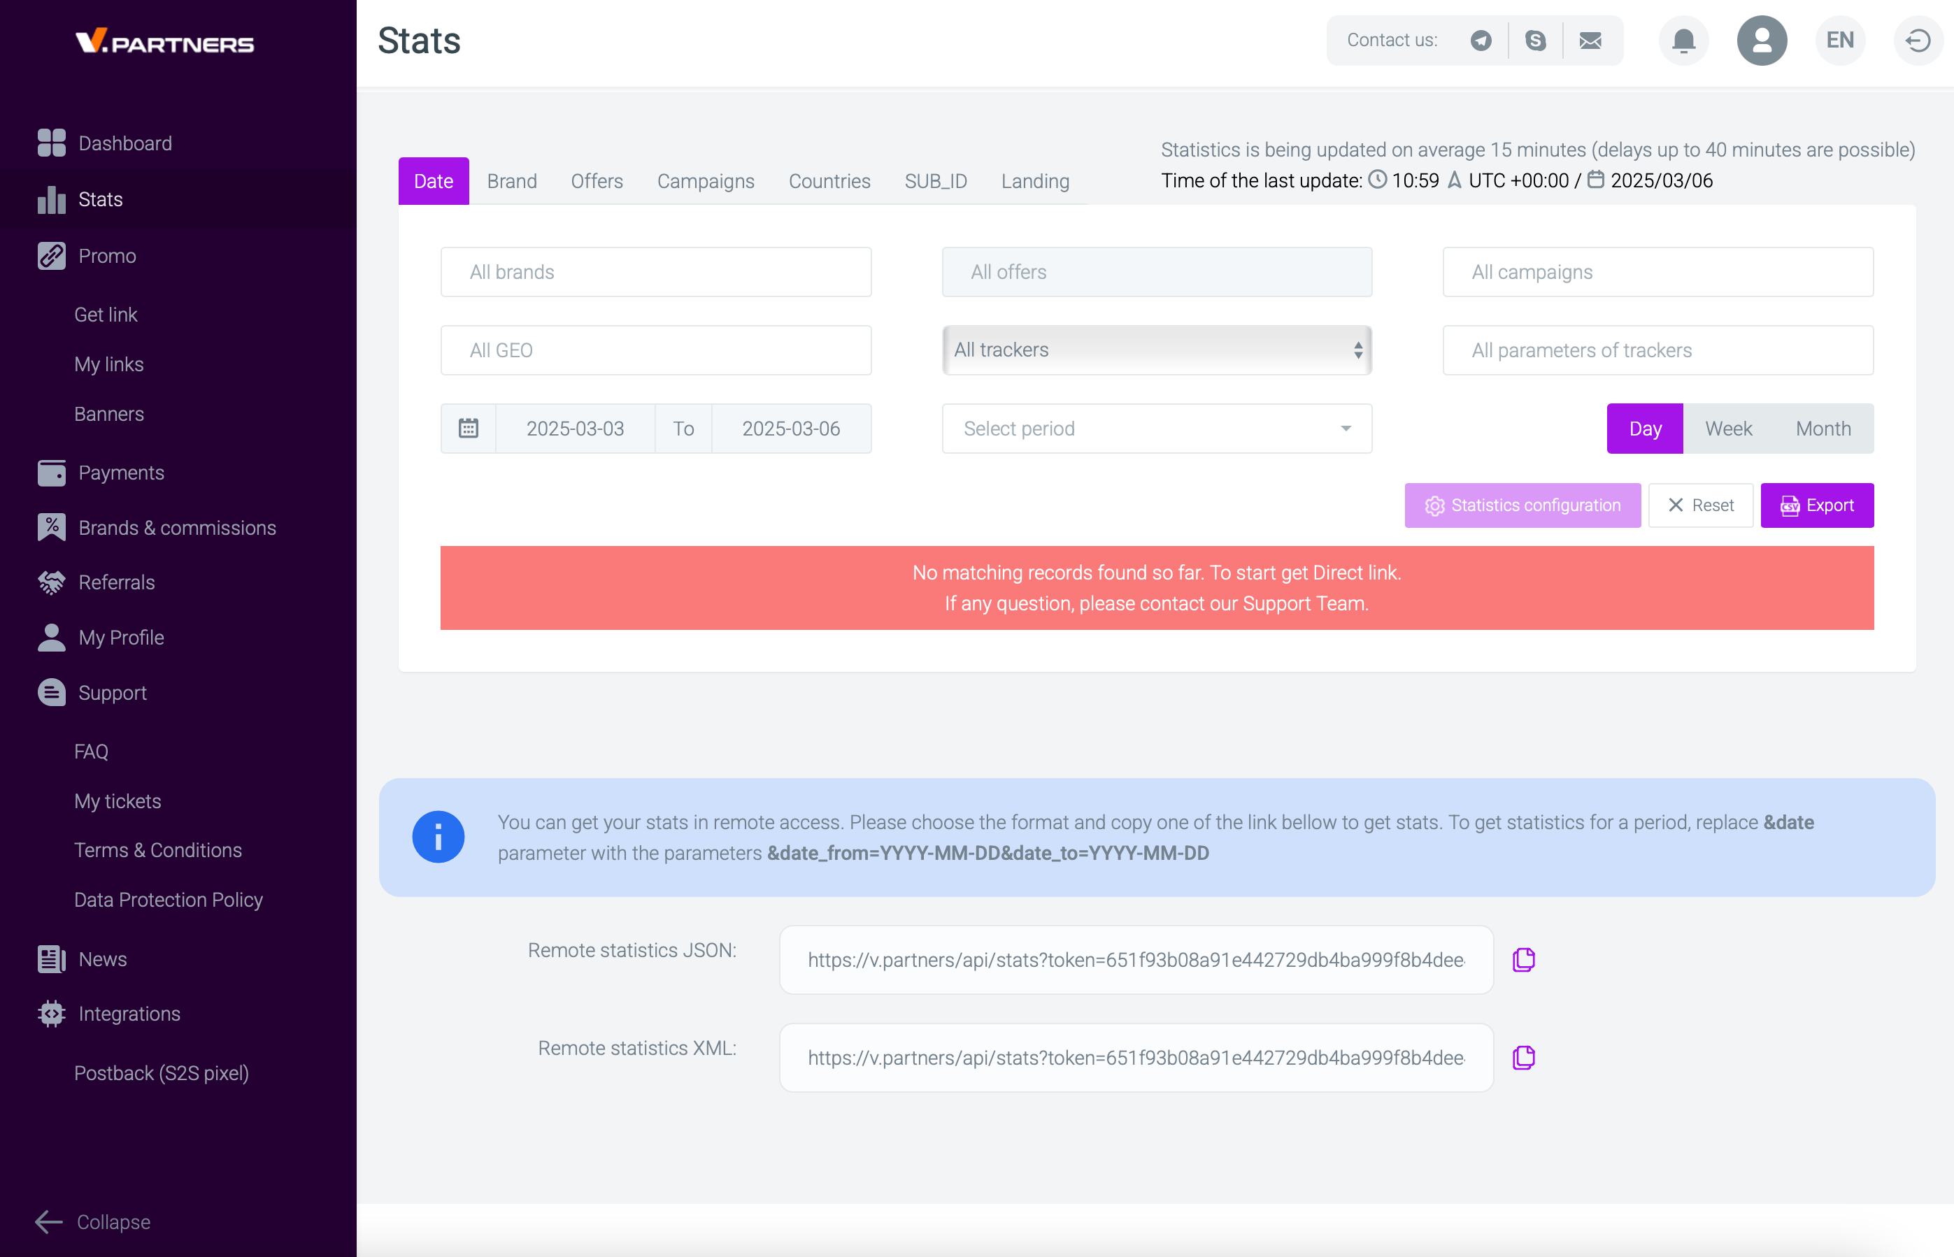1954x1257 pixels.
Task: Click the Dashboard grid icon
Action: coord(52,143)
